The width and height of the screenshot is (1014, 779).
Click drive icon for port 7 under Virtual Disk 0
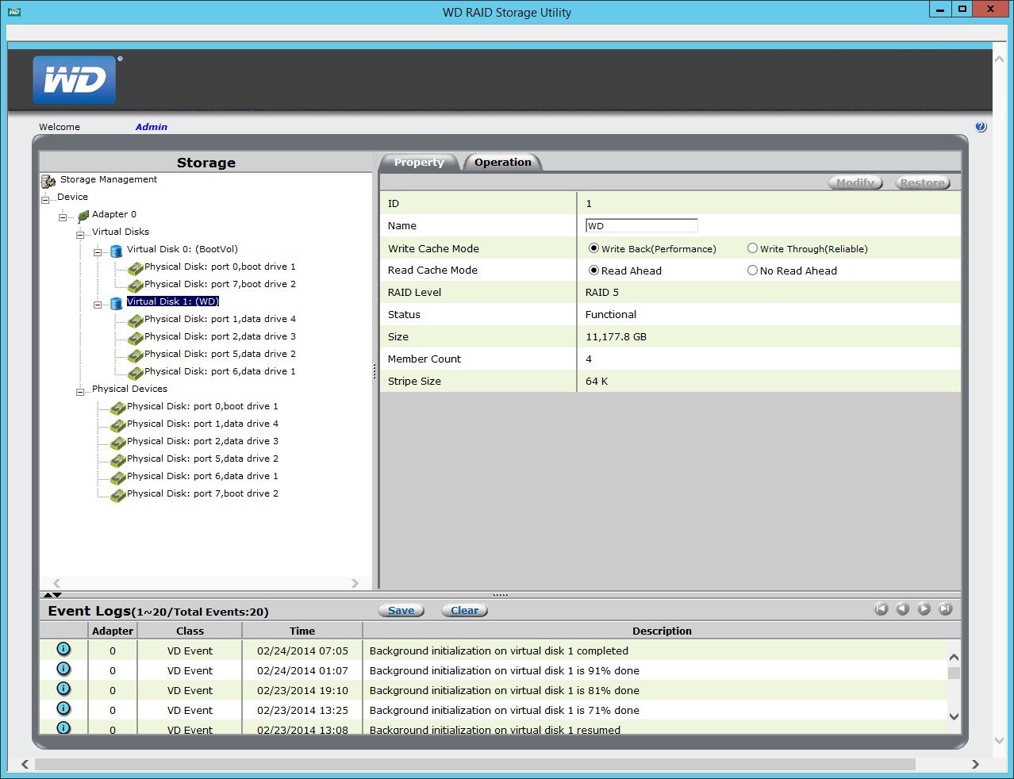coord(135,286)
